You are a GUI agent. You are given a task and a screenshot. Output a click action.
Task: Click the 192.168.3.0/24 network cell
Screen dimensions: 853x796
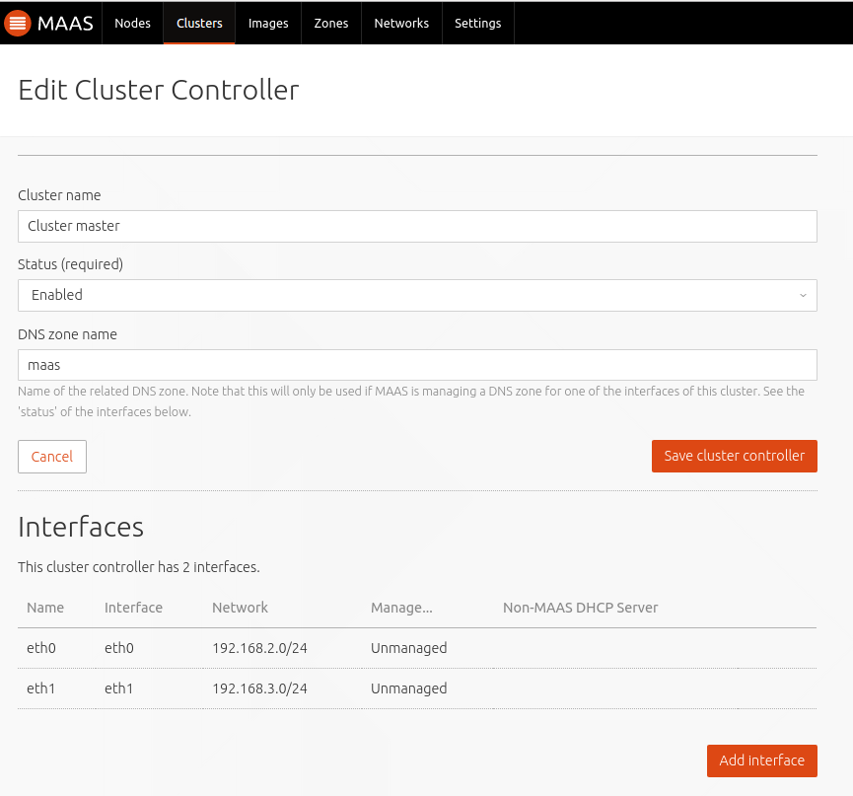pyautogui.click(x=259, y=688)
